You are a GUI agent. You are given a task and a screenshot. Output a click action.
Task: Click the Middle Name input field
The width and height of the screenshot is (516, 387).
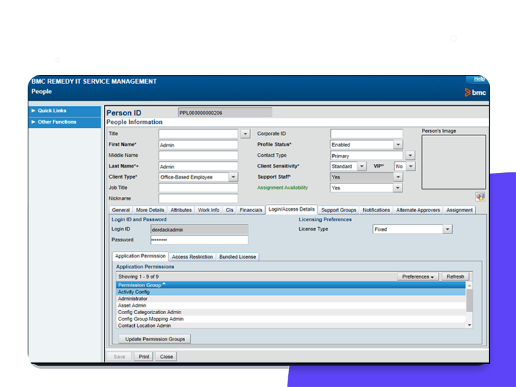tap(198, 155)
